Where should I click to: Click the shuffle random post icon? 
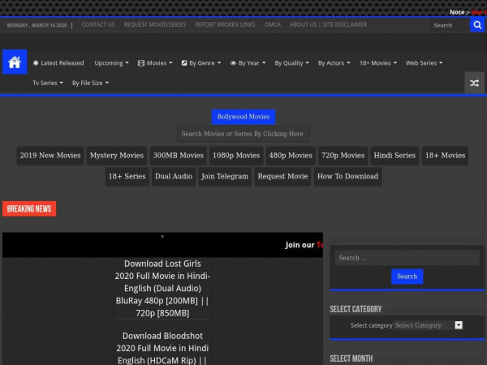(x=474, y=83)
